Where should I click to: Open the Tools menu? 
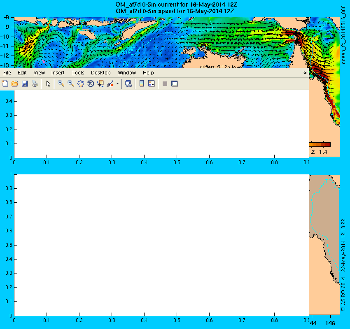coord(78,73)
